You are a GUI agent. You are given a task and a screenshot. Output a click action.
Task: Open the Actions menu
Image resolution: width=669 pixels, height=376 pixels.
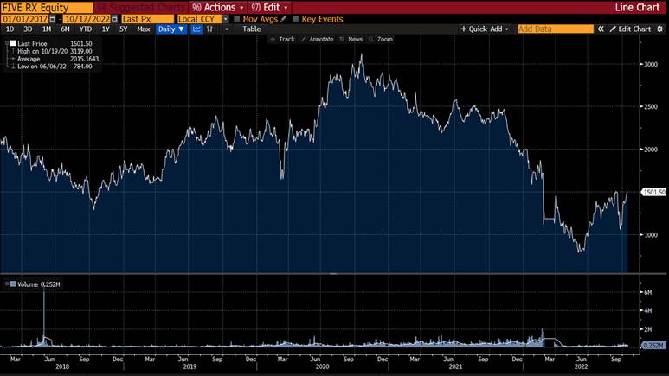(219, 6)
